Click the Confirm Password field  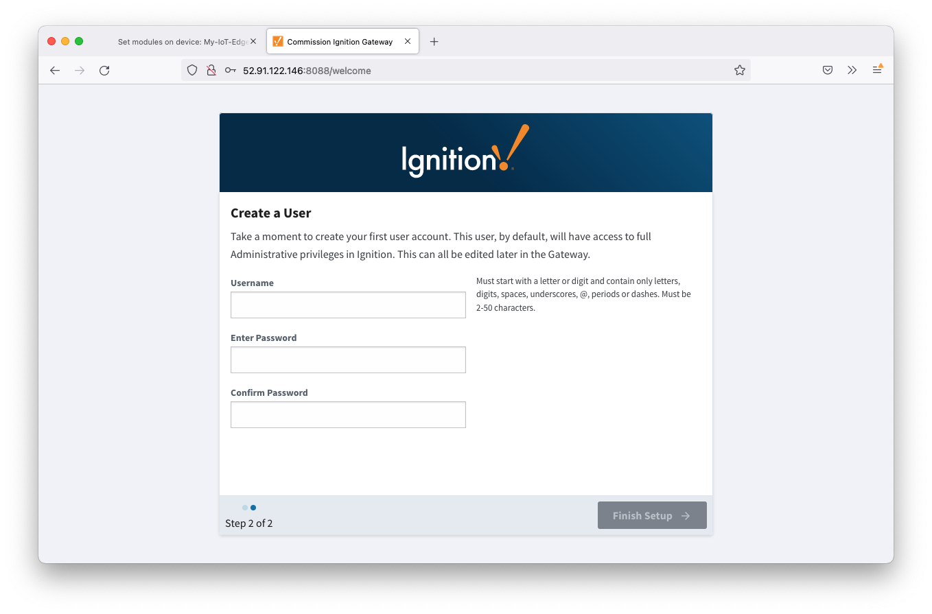348,414
